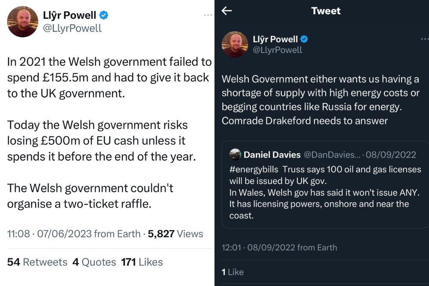Click the blue verified badge on light tweet
This screenshot has width=429, height=286.
pos(104,15)
